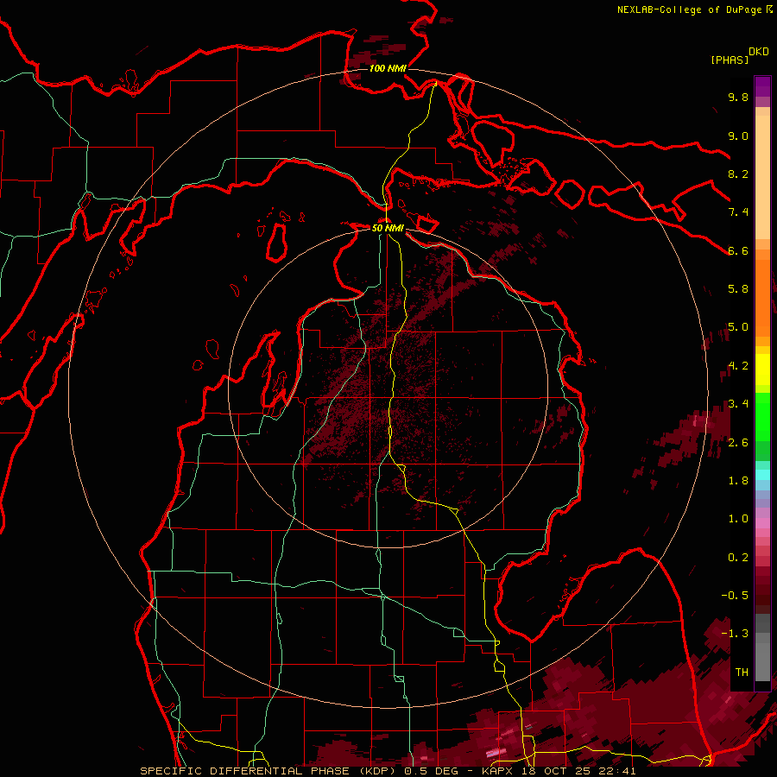Click the -0.5 scale value

(x=735, y=596)
